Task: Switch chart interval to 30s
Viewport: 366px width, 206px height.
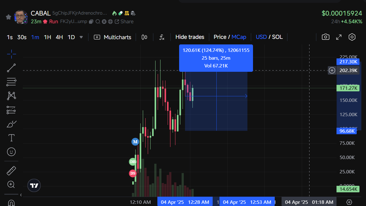Action: click(x=22, y=37)
